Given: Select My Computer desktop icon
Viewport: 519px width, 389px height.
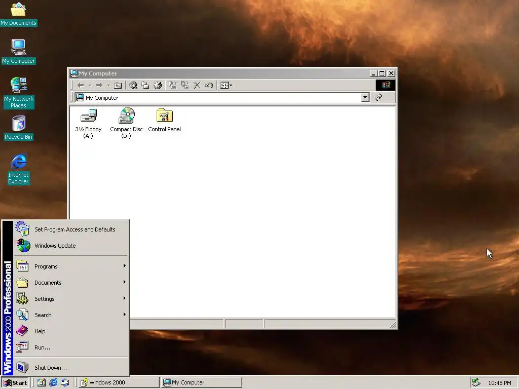Looking at the screenshot, I should (19, 52).
